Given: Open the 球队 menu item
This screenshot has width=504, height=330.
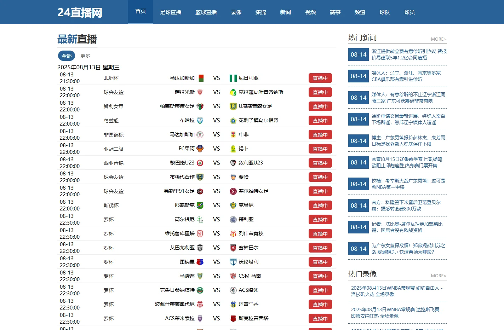Looking at the screenshot, I should [x=385, y=12].
